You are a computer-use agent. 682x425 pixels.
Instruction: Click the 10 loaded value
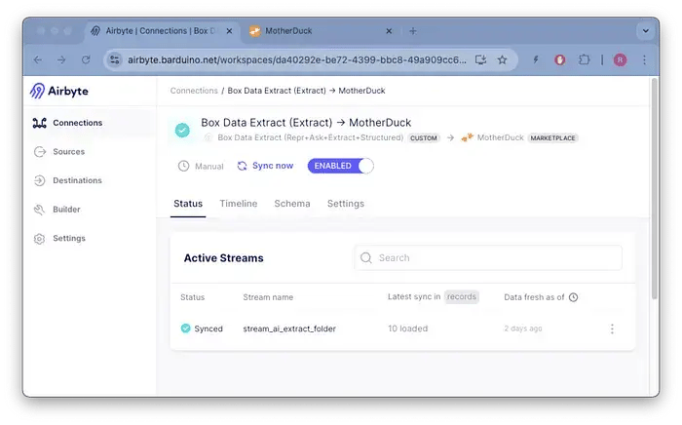click(x=407, y=328)
